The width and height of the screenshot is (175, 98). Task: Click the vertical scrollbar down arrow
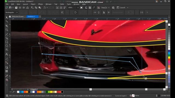pos(167,87)
